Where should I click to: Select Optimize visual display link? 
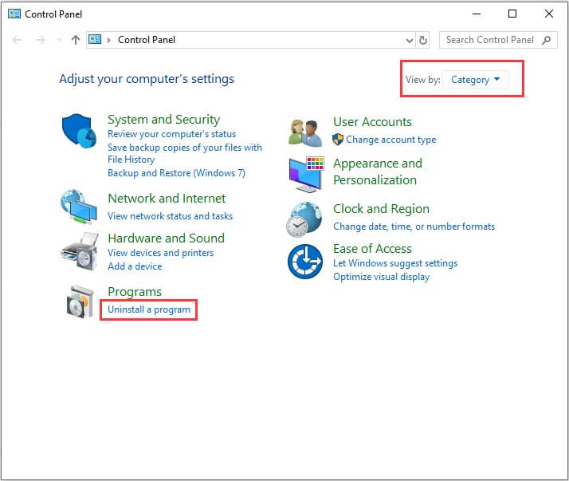(x=382, y=277)
